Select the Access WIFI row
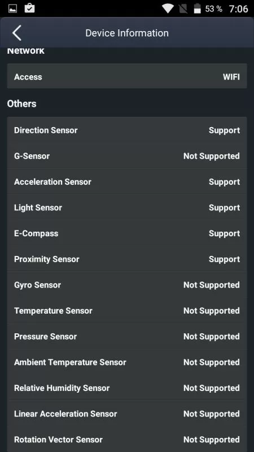Image resolution: width=254 pixels, height=452 pixels. point(127,77)
